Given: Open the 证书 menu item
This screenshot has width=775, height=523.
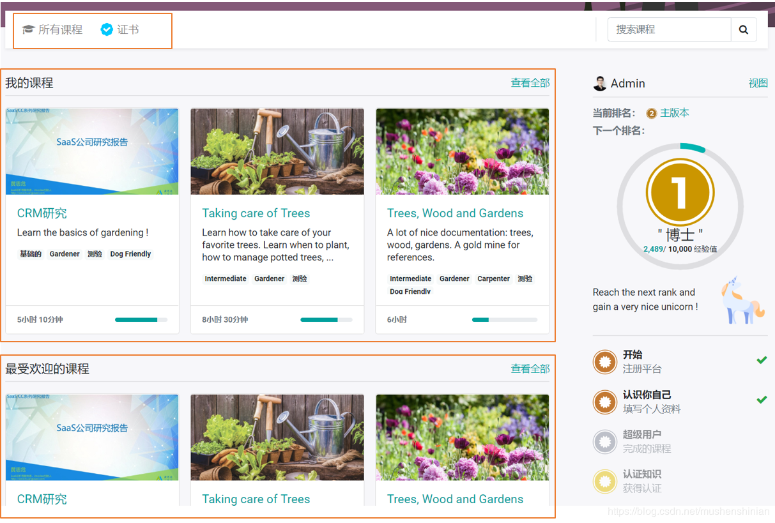Looking at the screenshot, I should (x=128, y=29).
